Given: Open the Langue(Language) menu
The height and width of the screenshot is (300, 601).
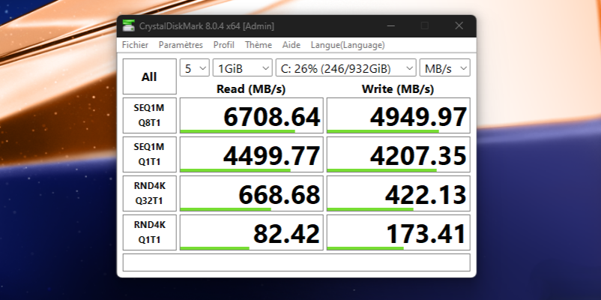Looking at the screenshot, I should point(348,45).
